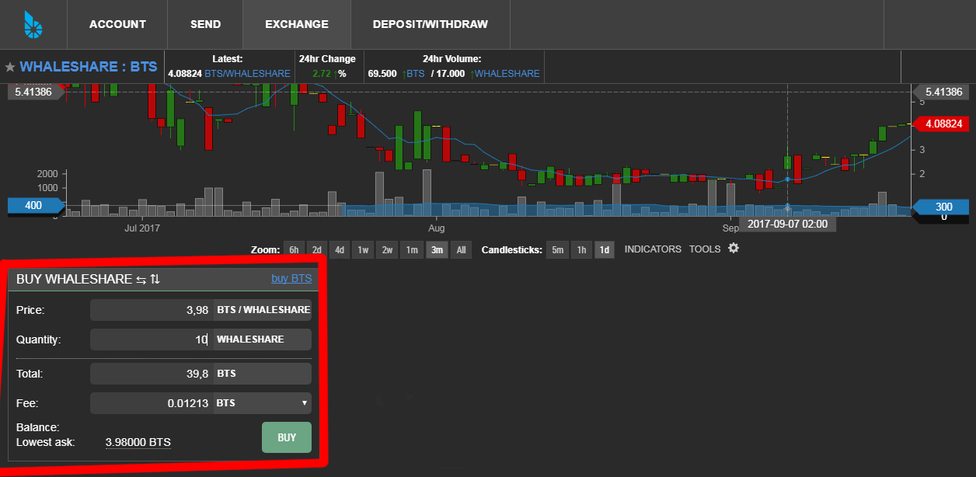This screenshot has width=976, height=477.
Task: Set chart zoom to 2w
Action: (x=387, y=250)
